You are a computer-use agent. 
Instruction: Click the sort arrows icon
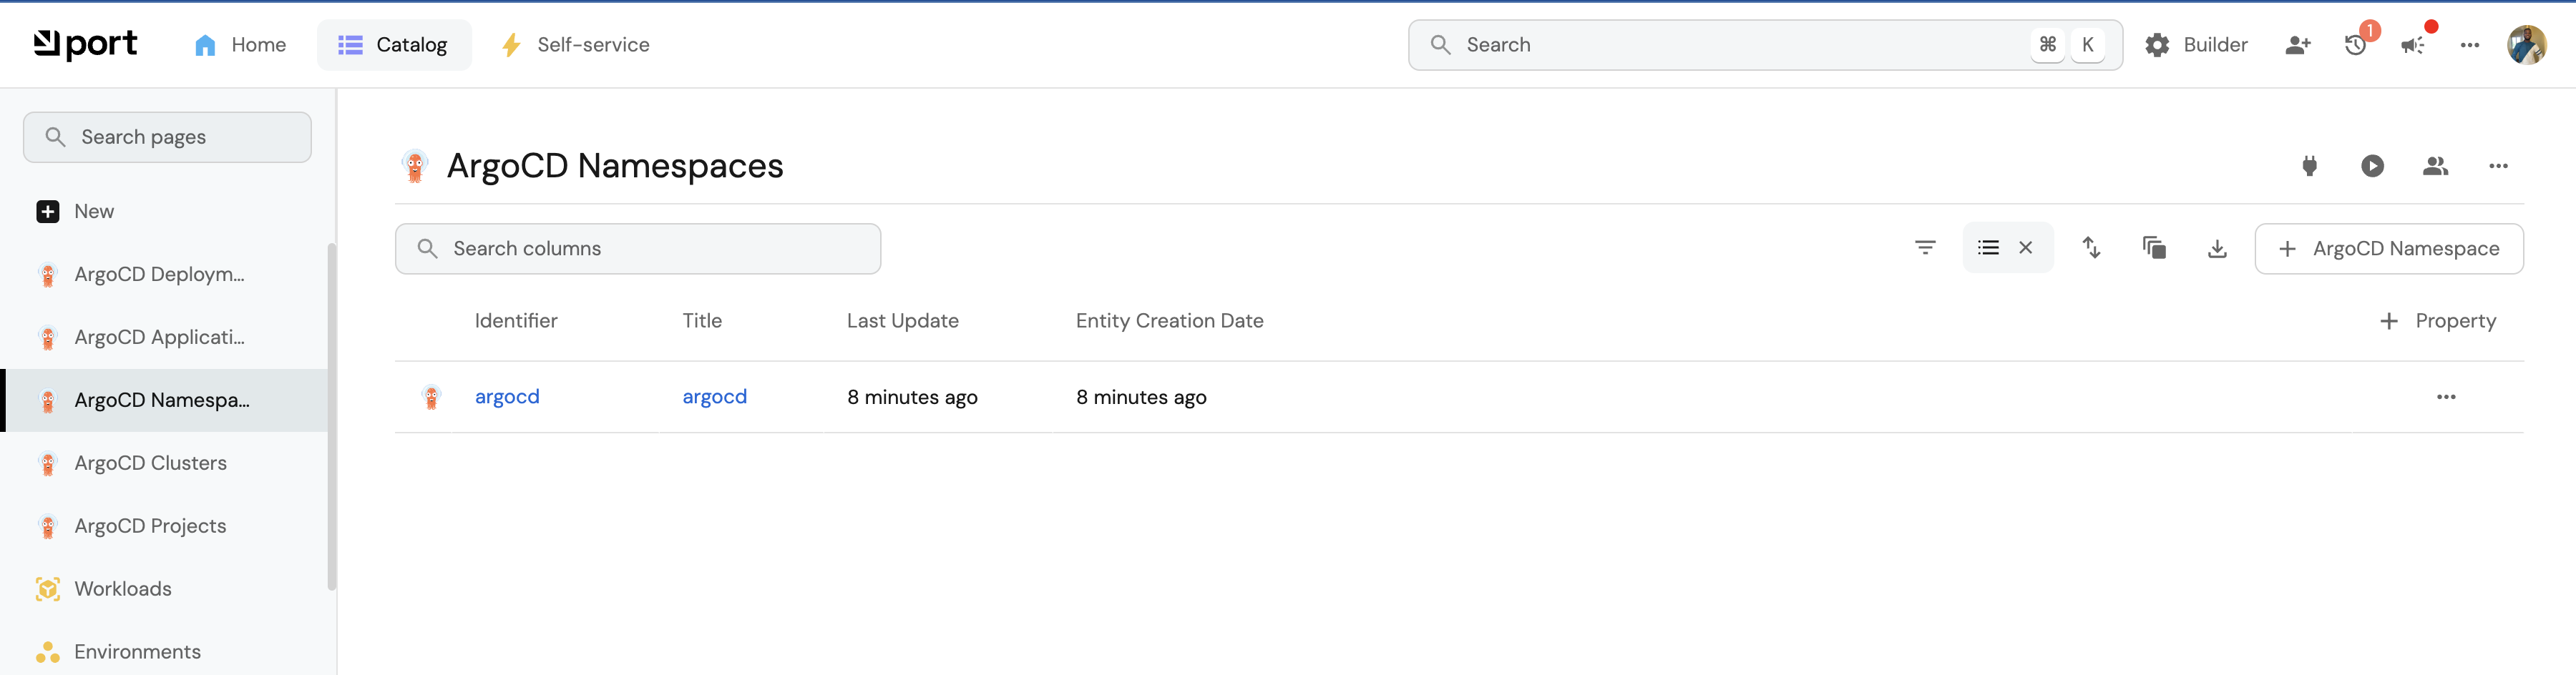2091,248
